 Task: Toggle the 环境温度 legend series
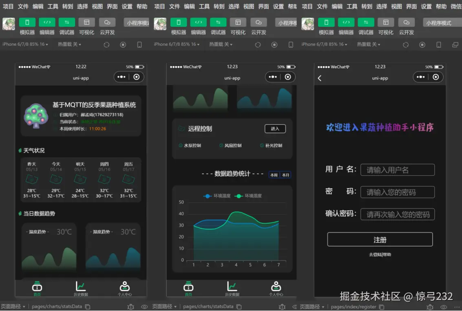217,196
